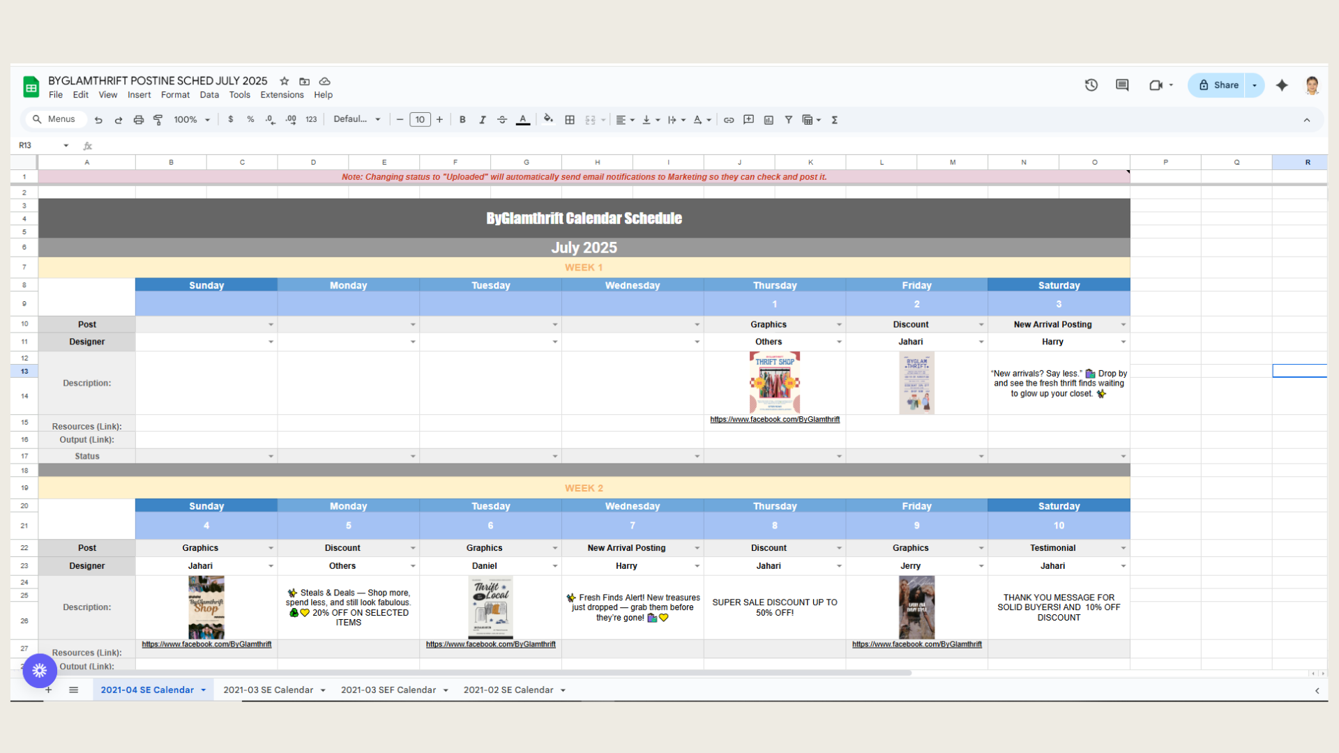This screenshot has height=753, width=1339.
Task: Click the print icon in toolbar
Action: pyautogui.click(x=139, y=120)
